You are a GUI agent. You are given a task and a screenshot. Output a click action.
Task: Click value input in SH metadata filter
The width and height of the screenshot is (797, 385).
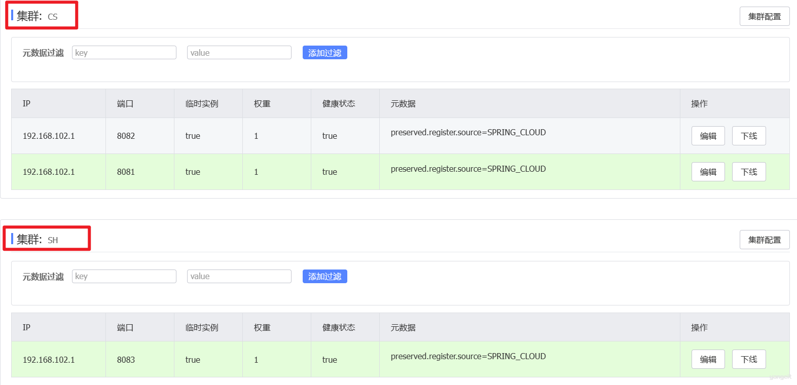click(239, 276)
